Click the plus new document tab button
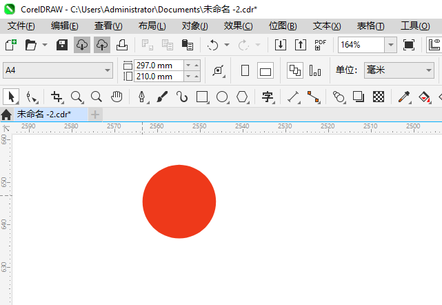 95,115
